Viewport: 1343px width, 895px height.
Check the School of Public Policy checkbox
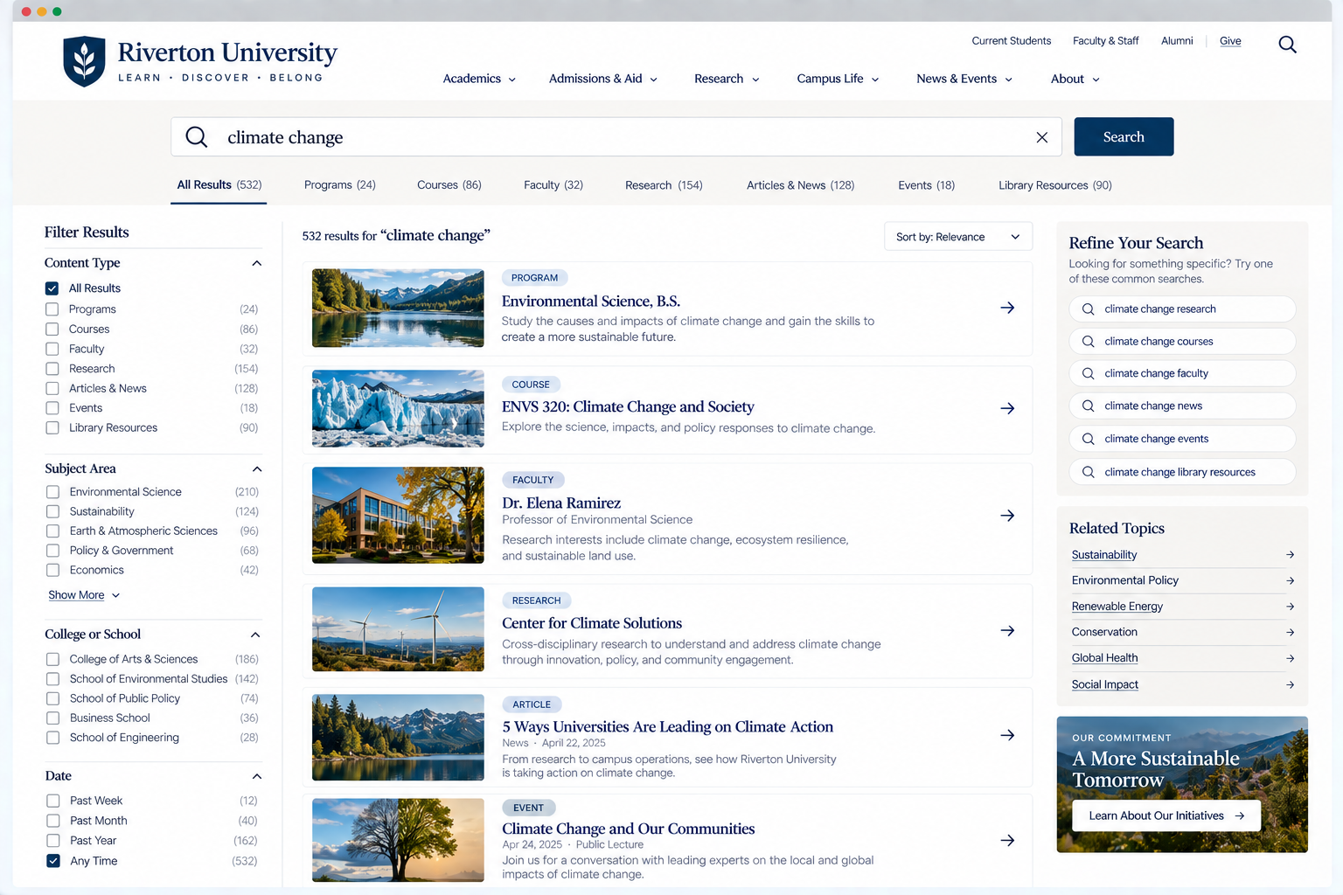52,698
